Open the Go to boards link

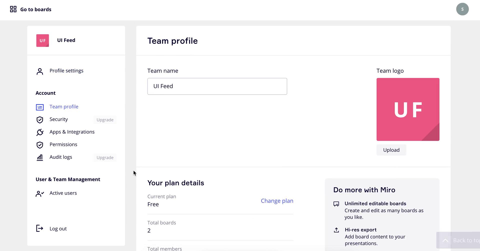36,9
